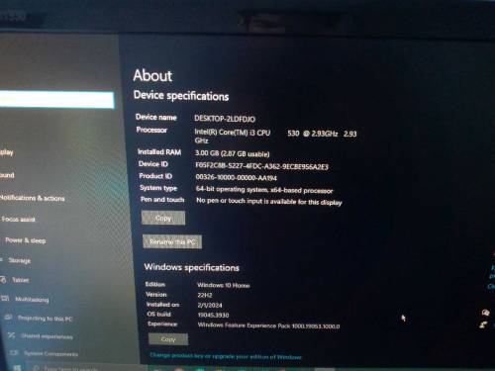This screenshot has height=371, width=495.
Task: Open Multitasking settings page
Action: [x=32, y=300]
